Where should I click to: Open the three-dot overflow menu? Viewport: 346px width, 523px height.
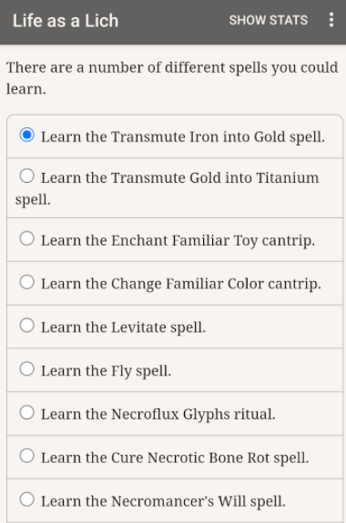[x=331, y=20]
